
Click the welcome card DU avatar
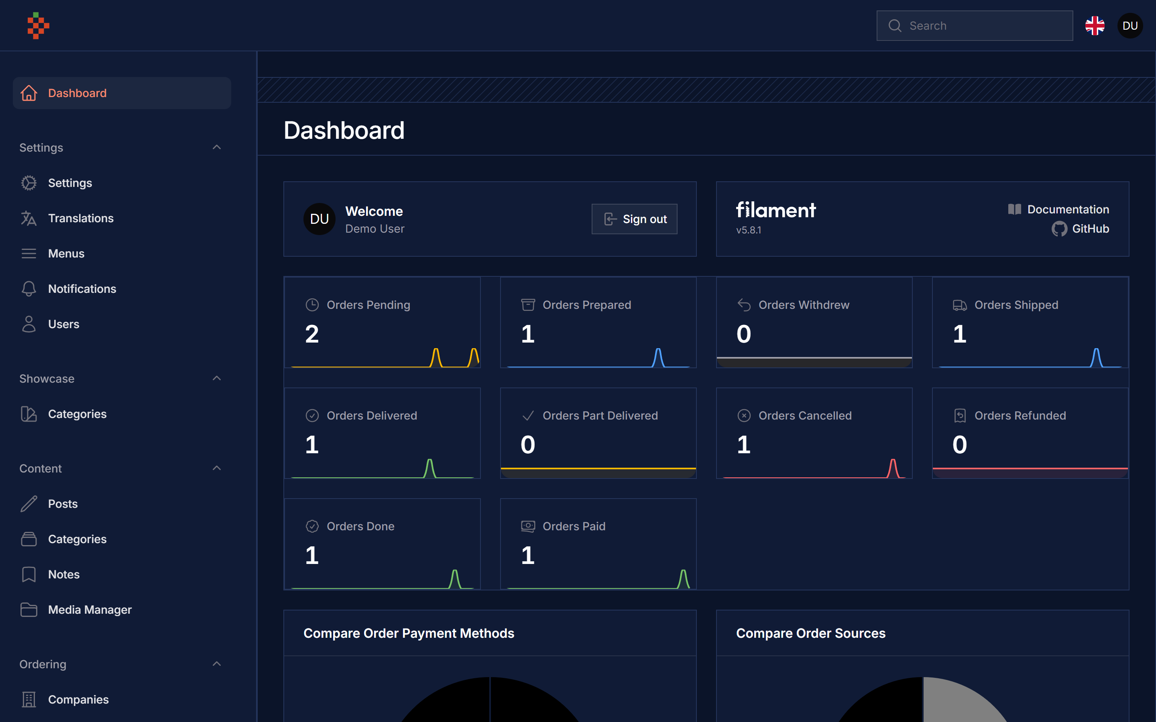[320, 219]
